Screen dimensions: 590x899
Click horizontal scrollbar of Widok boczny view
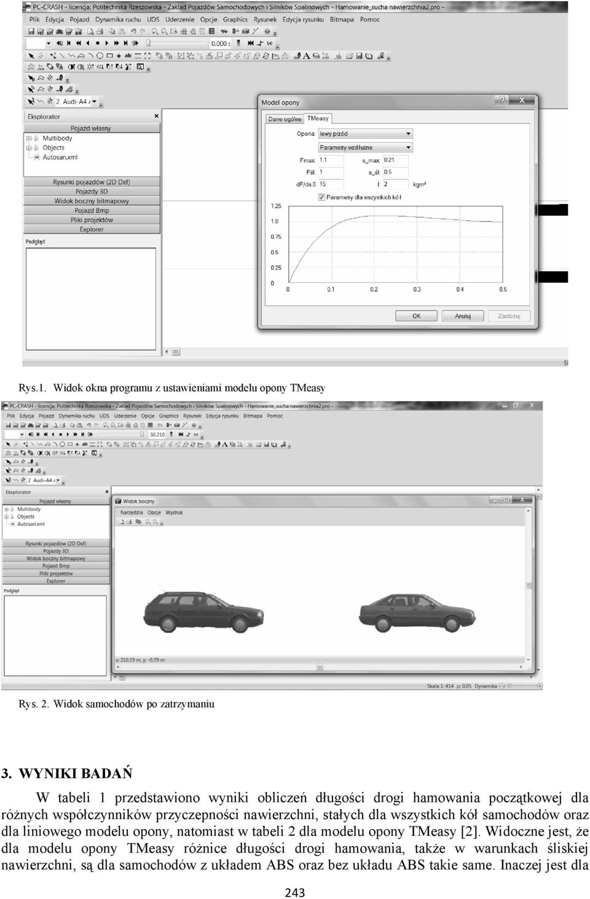click(320, 667)
